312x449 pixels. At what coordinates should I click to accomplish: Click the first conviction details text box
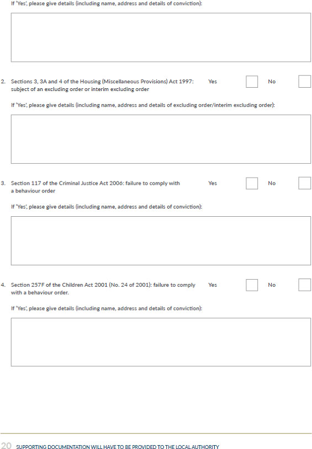(x=161, y=37)
